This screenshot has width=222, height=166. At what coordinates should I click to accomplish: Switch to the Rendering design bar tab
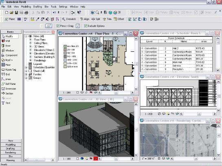(11, 153)
